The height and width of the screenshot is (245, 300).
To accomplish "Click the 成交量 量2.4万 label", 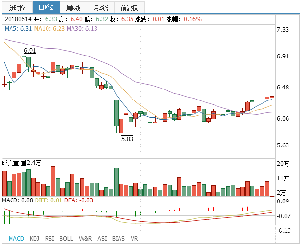I will pyautogui.click(x=22, y=163).
